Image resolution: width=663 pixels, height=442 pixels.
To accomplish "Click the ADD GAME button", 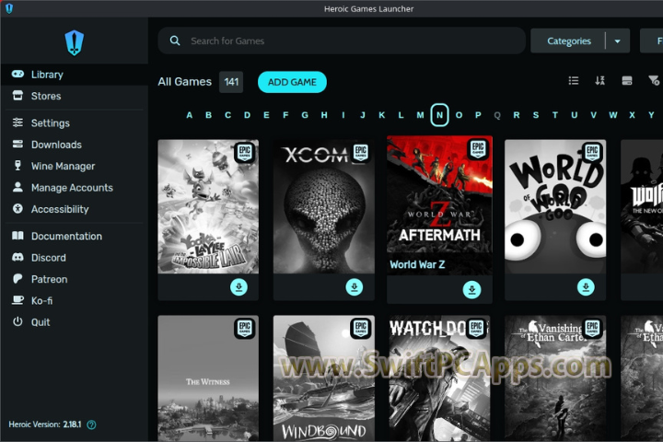I will click(292, 82).
